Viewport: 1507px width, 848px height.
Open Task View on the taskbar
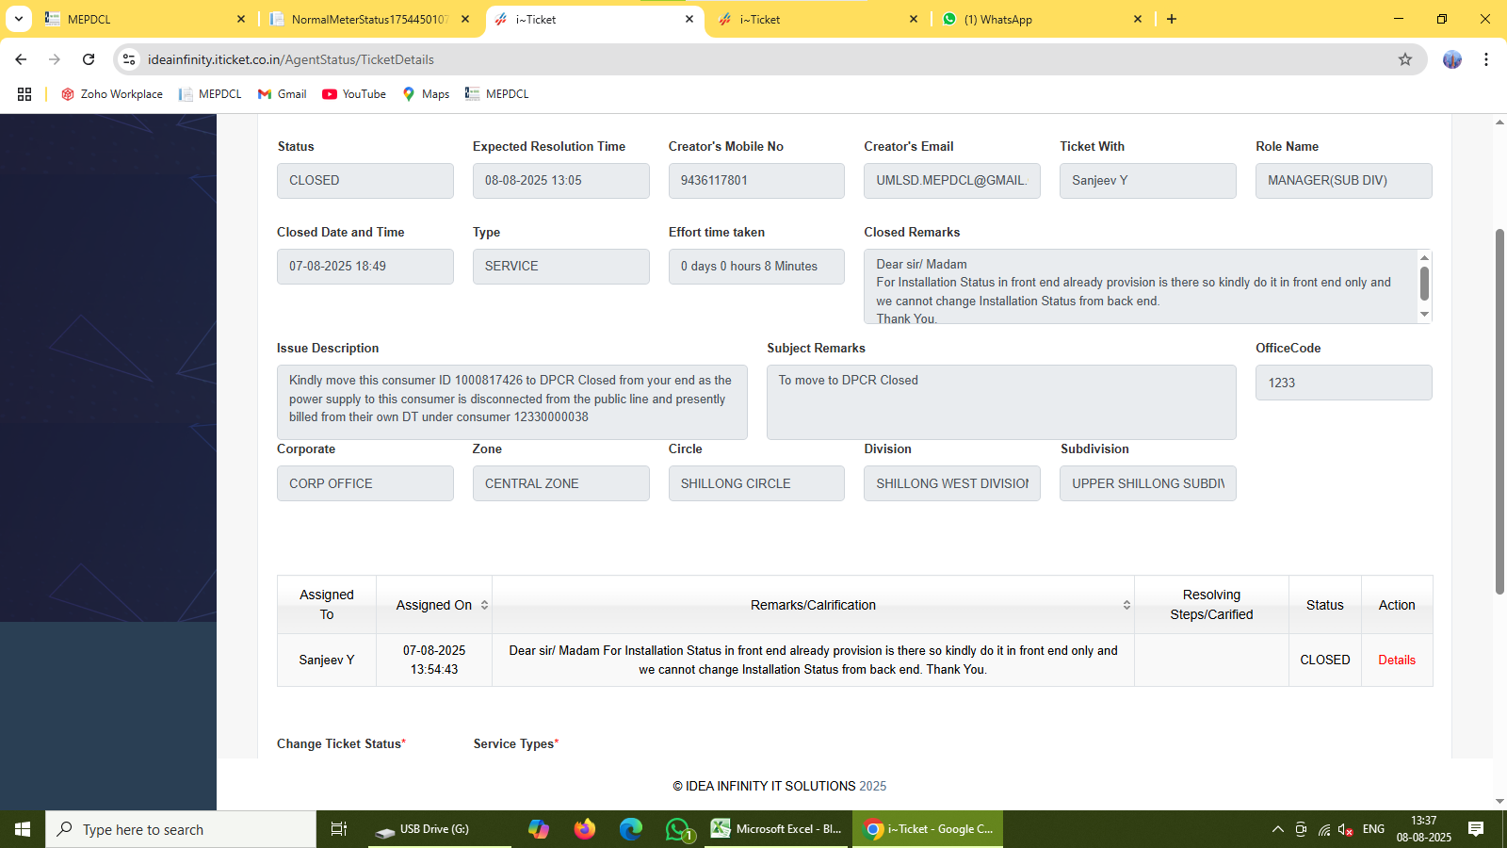(x=339, y=829)
